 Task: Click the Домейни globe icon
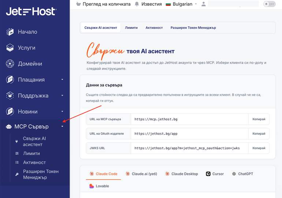10,64
